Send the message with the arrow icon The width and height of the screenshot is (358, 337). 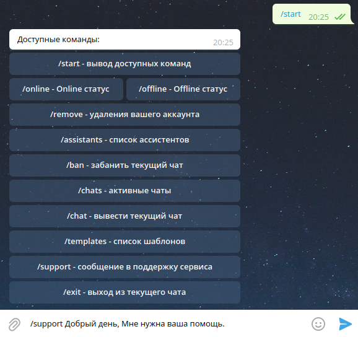click(x=345, y=324)
